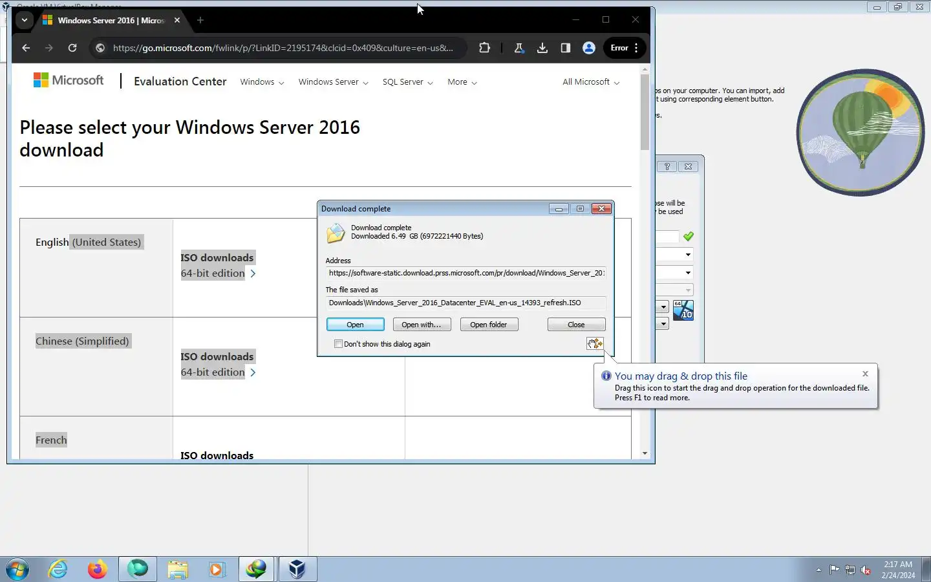931x582 pixels.
Task: Open first dropdown below the green checkmark
Action: [688, 254]
